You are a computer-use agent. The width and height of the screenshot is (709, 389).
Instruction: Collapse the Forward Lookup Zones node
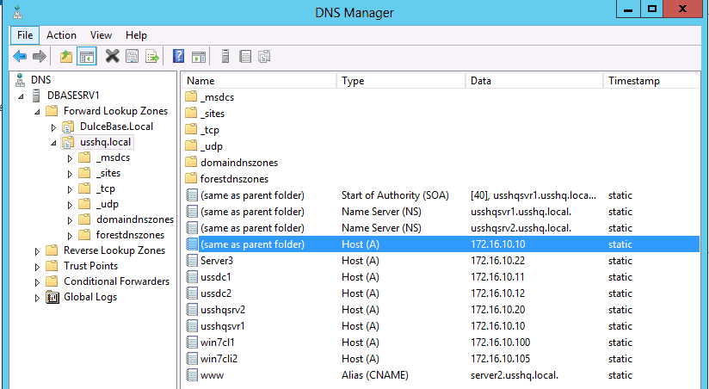click(x=37, y=112)
